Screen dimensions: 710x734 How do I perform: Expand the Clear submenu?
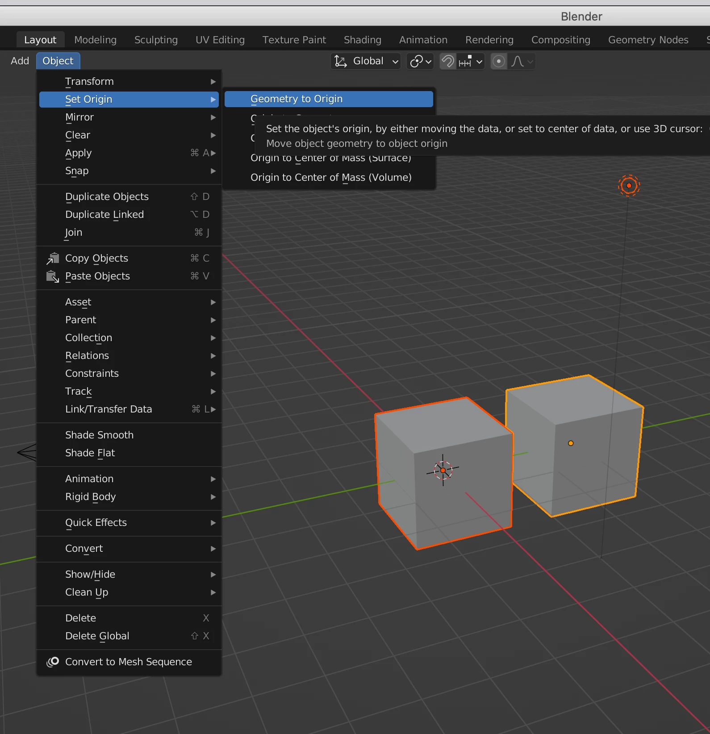click(129, 135)
